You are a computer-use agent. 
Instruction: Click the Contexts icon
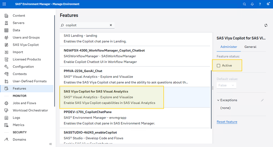6,74
